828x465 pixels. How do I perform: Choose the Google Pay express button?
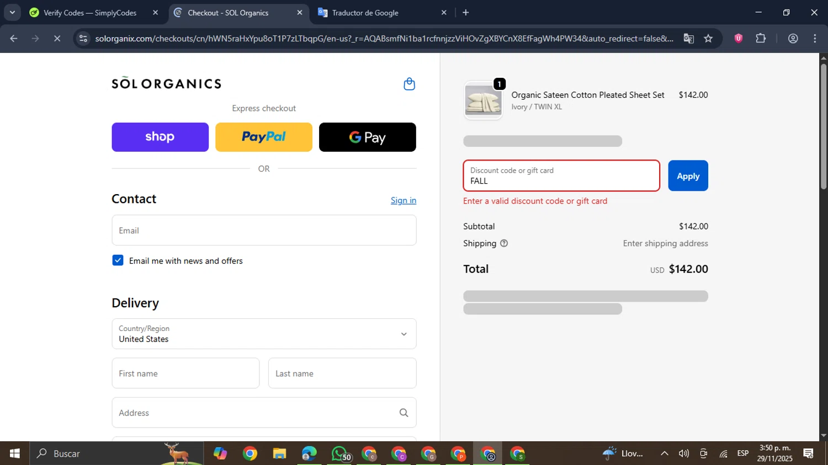point(368,137)
